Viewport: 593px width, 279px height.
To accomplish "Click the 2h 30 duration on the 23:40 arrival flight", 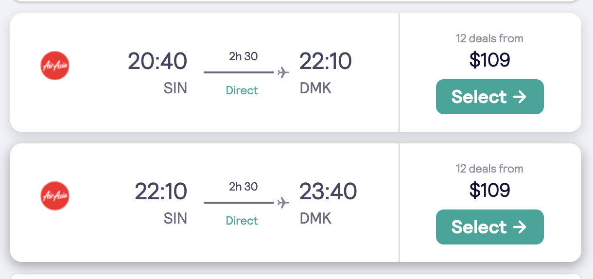I will [244, 187].
